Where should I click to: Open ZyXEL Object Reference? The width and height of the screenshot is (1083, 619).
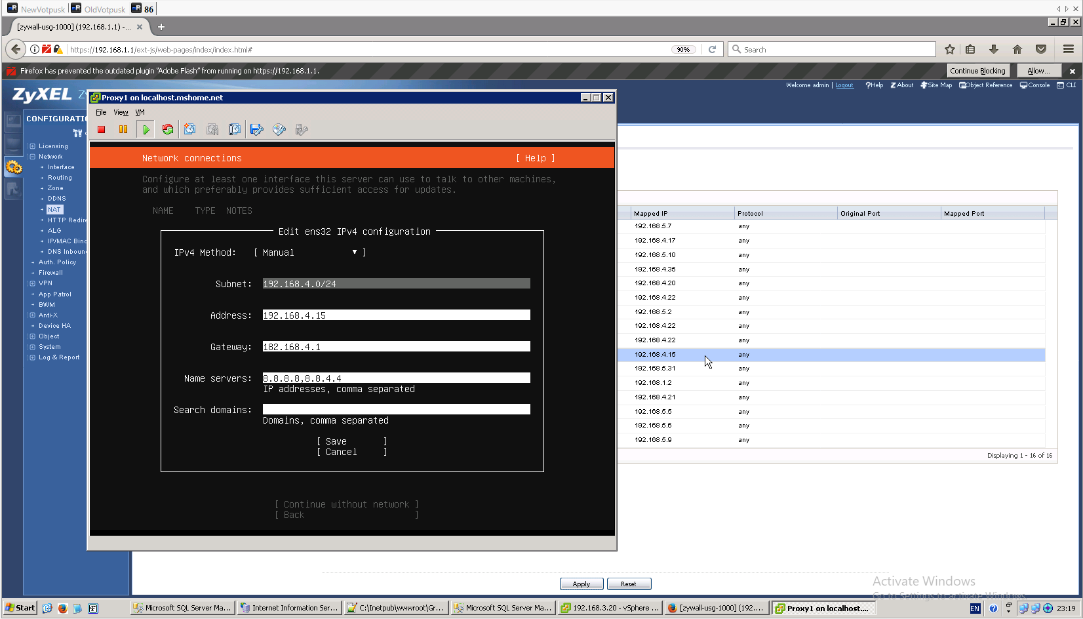click(986, 85)
